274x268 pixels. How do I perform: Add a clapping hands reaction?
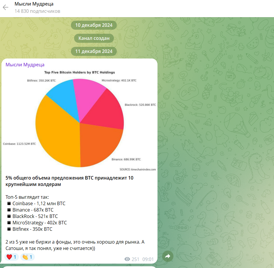[28, 257]
